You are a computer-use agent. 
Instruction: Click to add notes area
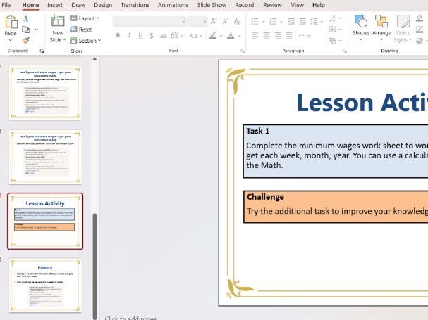tap(130, 318)
